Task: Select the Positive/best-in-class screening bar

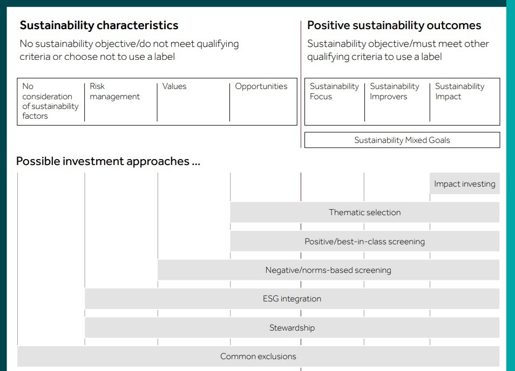Action: coord(364,242)
